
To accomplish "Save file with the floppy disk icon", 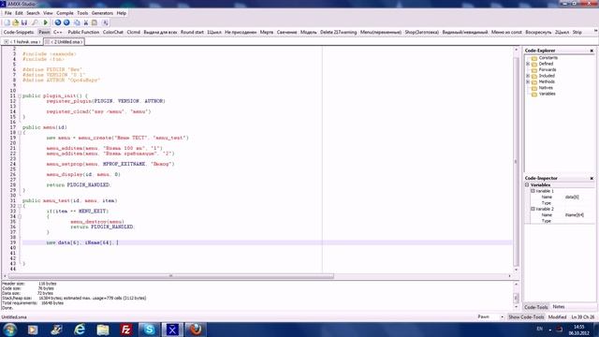I will 24,22.
